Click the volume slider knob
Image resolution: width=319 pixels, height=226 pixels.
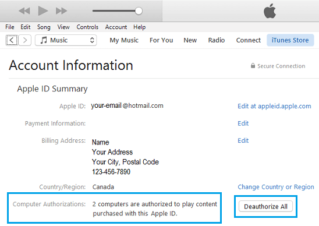[139, 11]
